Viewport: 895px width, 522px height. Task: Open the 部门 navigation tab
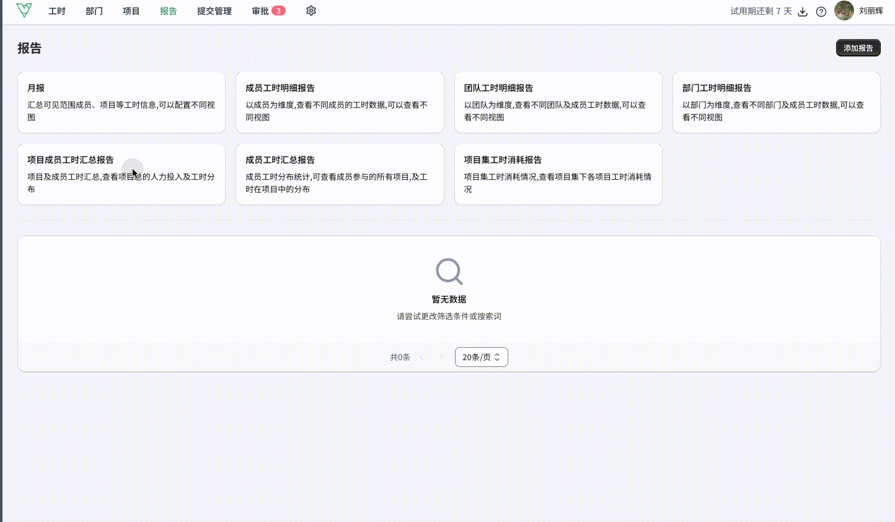tap(94, 11)
